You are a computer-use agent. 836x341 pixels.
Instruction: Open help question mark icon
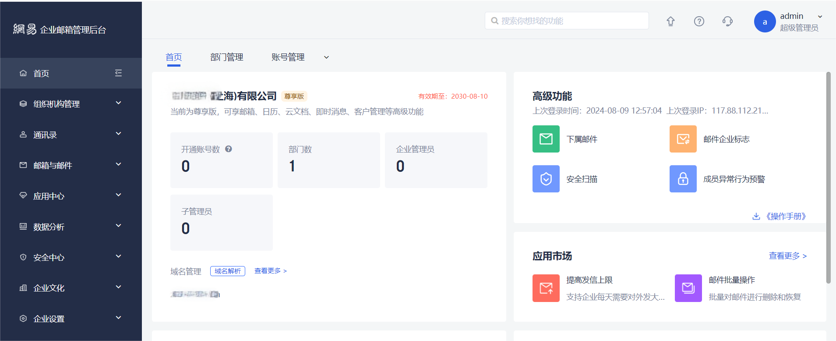[699, 21]
